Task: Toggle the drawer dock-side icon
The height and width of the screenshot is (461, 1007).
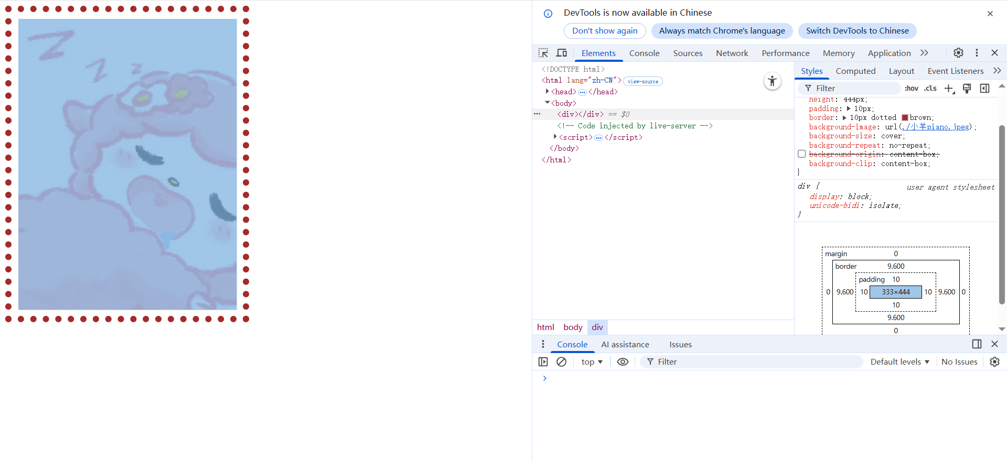Action: pyautogui.click(x=977, y=344)
